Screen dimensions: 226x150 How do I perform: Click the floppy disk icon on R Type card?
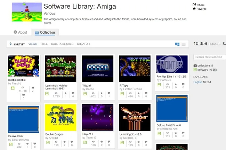[122, 94]
